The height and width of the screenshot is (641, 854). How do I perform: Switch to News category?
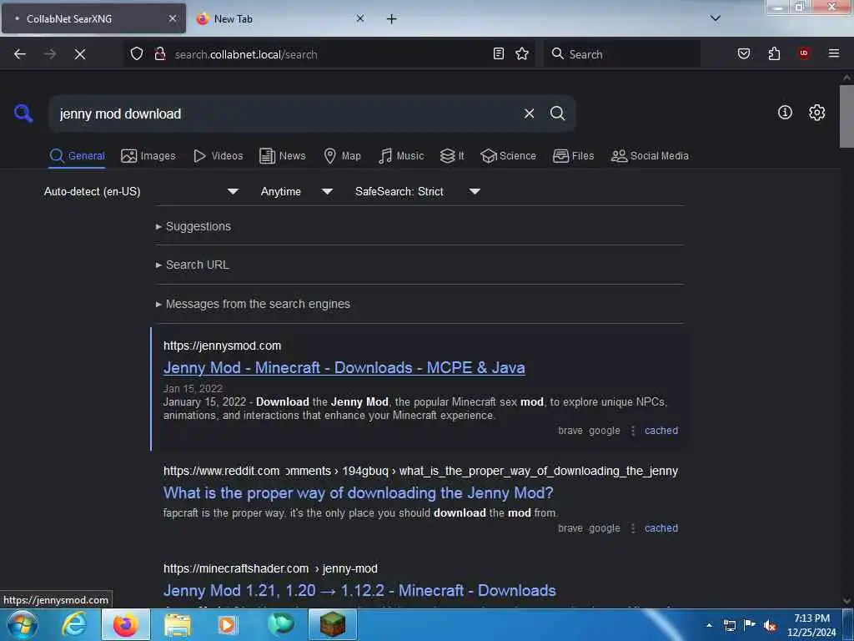pyautogui.click(x=283, y=156)
